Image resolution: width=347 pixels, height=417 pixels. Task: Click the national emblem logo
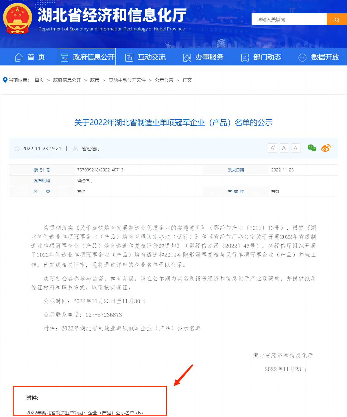pos(17,19)
